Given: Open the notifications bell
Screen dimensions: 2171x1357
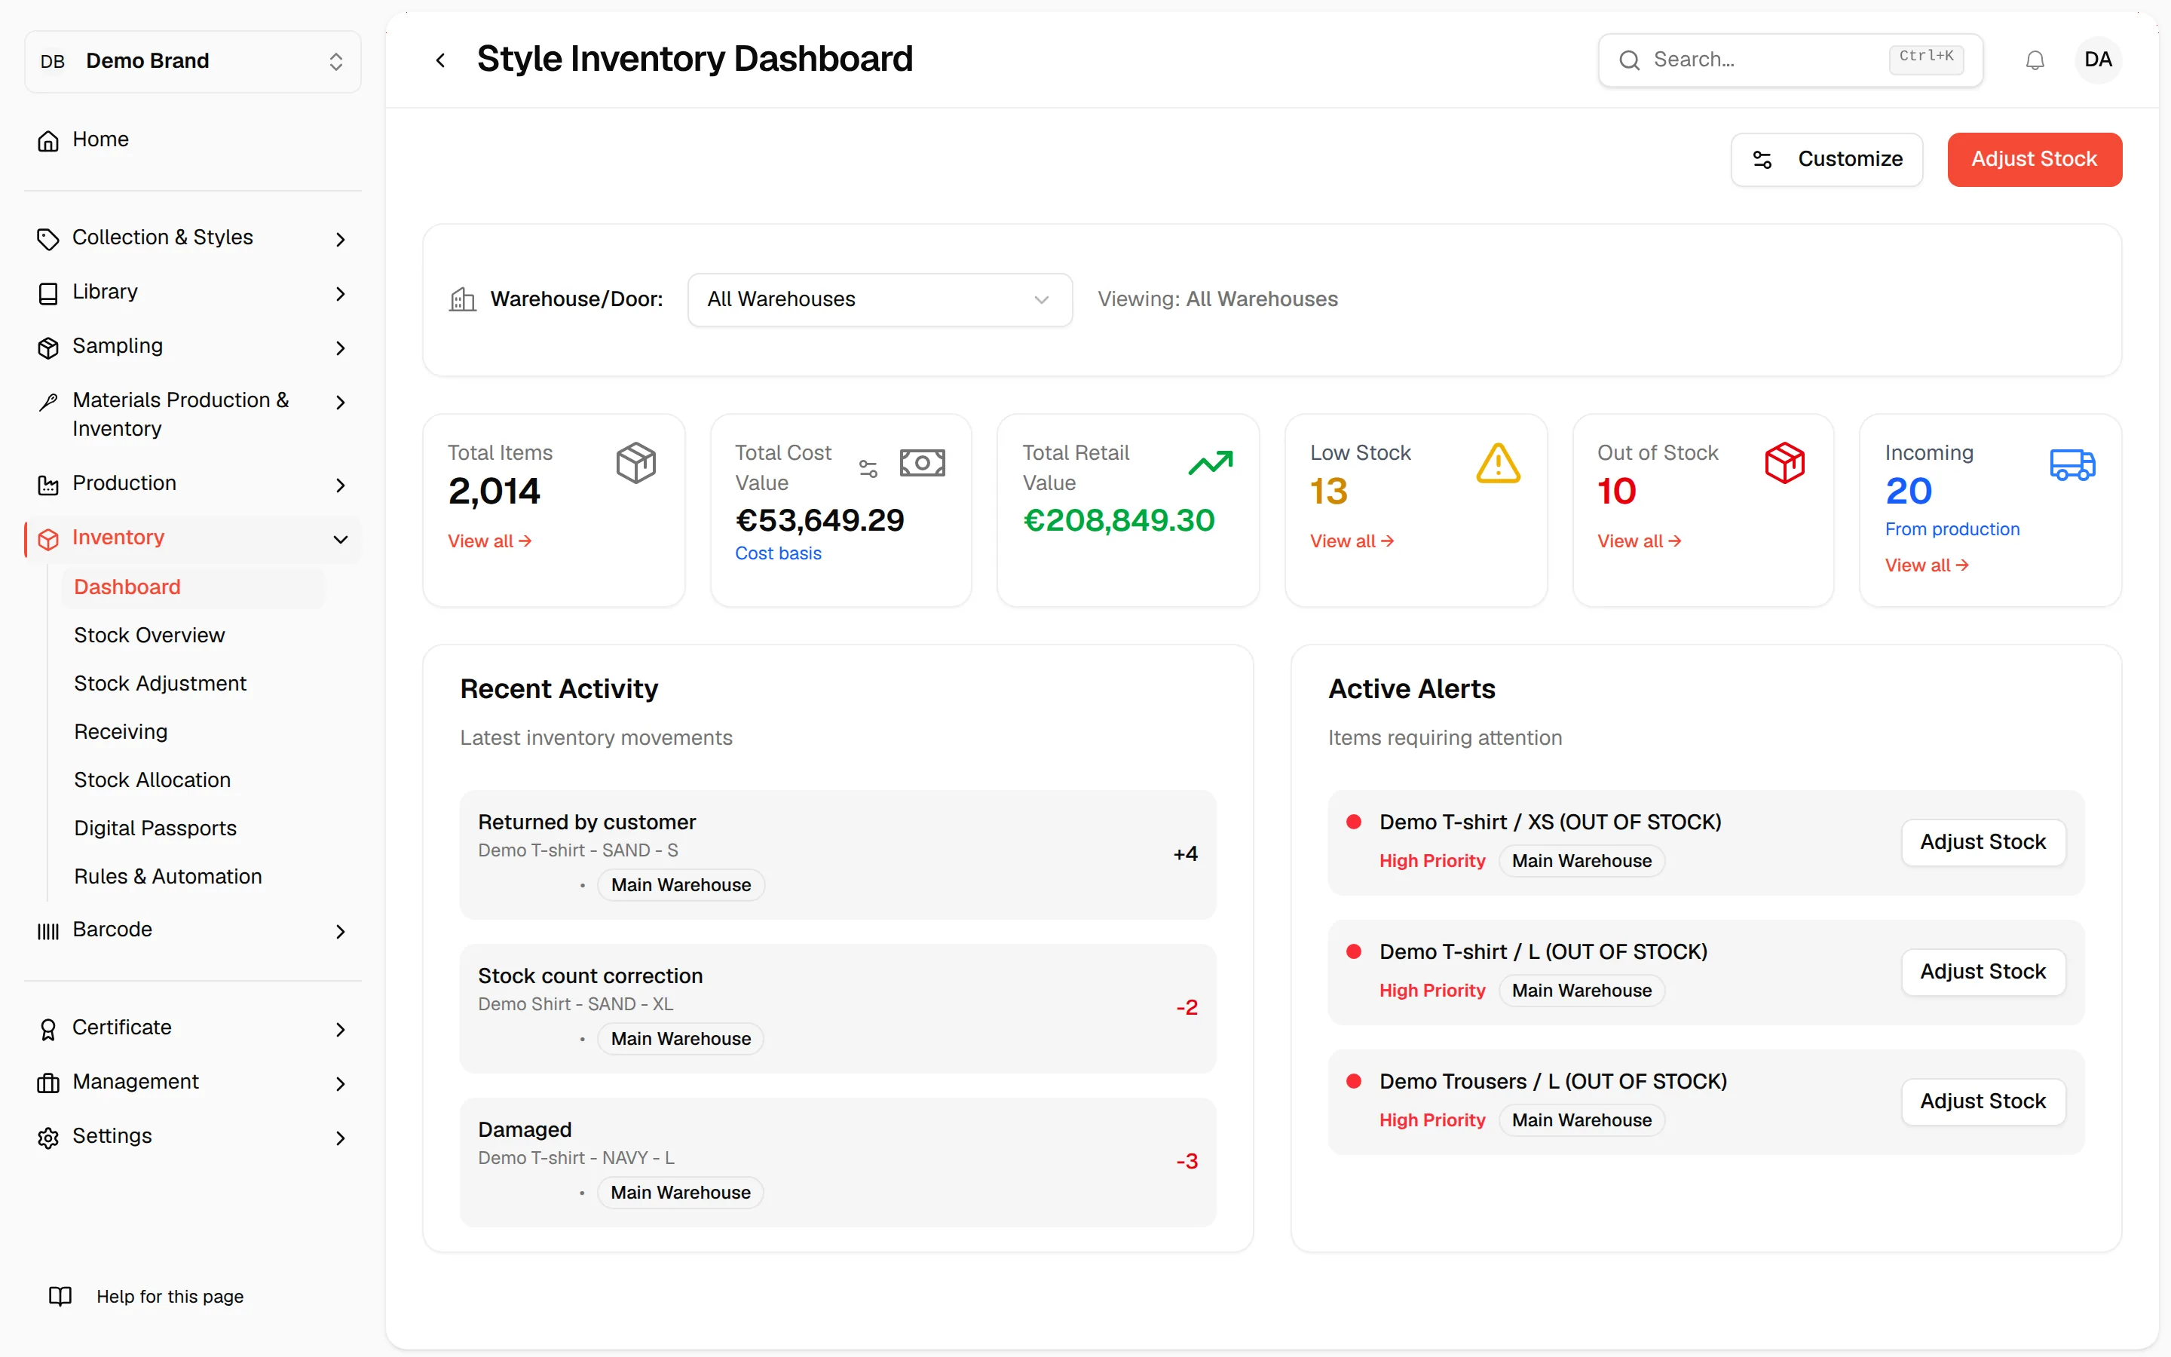Looking at the screenshot, I should click(2035, 60).
